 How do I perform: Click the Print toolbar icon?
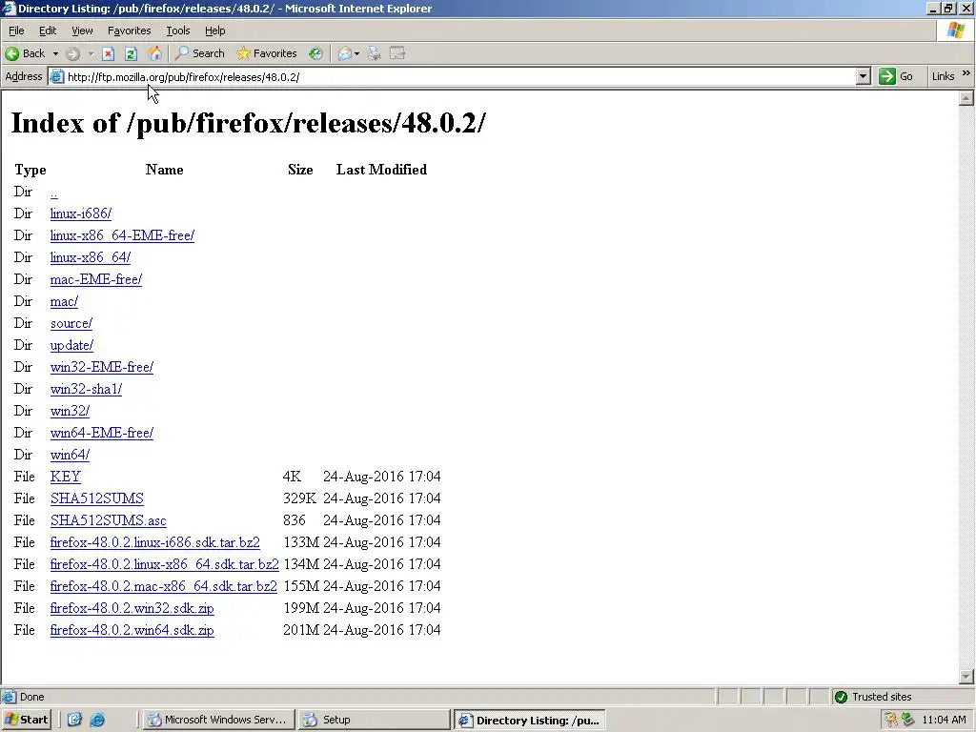click(x=374, y=53)
